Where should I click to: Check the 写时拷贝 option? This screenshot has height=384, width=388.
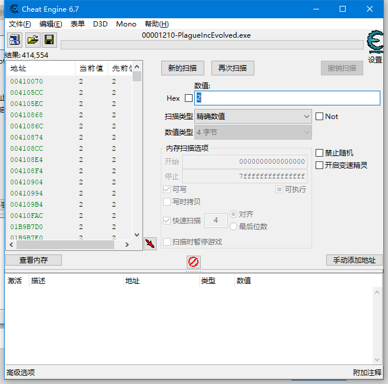pos(167,202)
